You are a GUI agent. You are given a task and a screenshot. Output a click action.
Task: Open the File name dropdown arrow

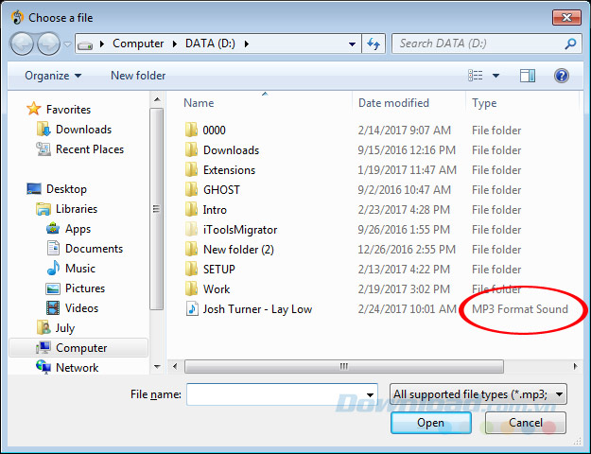click(x=370, y=394)
